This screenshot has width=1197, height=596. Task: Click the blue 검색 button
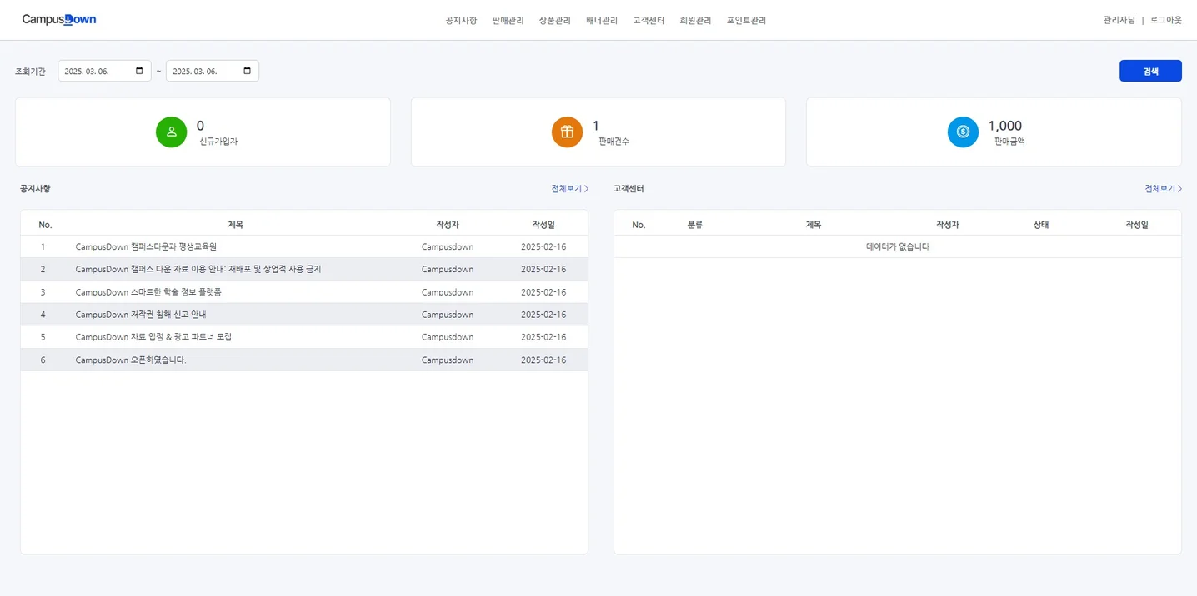1150,71
